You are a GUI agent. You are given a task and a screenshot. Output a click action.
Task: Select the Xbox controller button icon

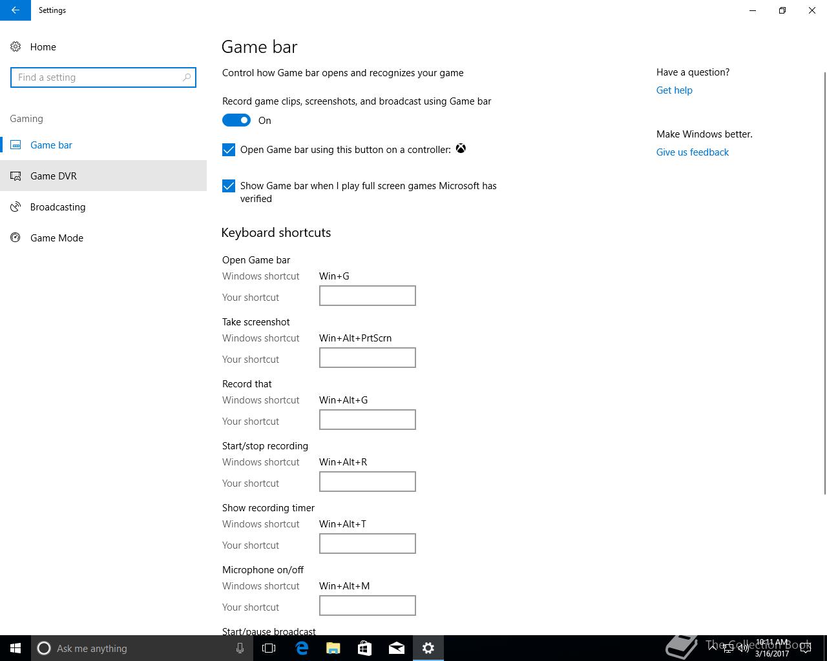[461, 148]
